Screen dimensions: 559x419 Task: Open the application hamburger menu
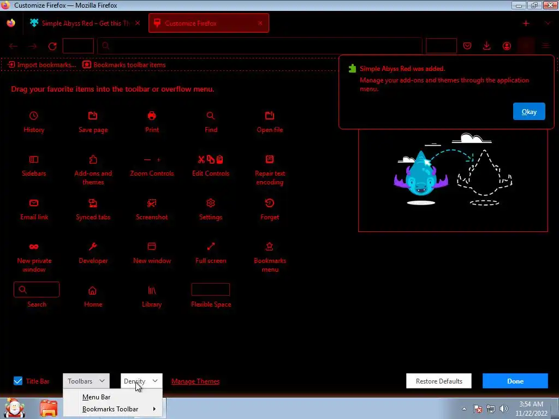(x=545, y=46)
